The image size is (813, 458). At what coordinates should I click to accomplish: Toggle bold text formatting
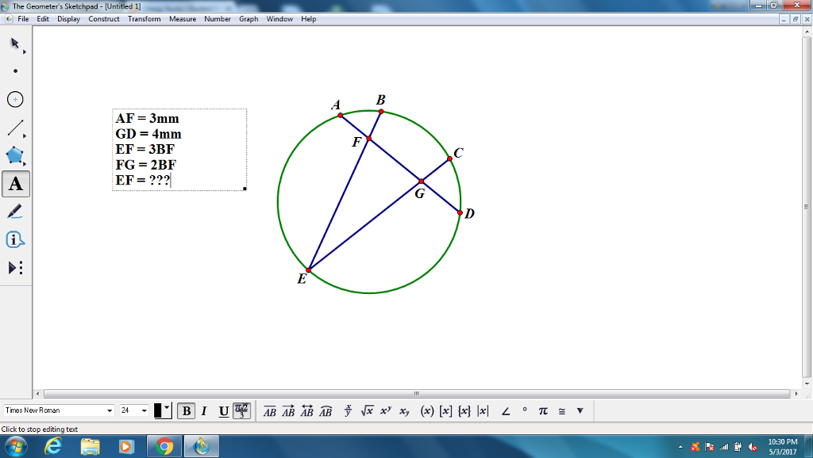click(187, 410)
